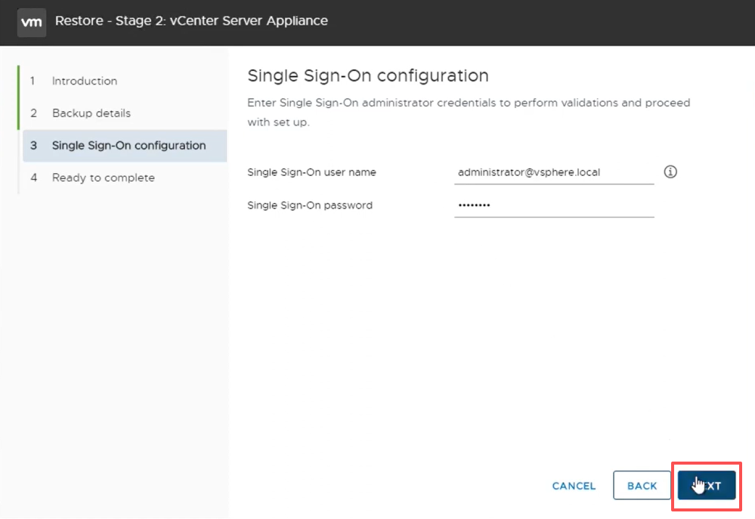
Task: Cancel the restore wizard
Action: [x=574, y=486]
